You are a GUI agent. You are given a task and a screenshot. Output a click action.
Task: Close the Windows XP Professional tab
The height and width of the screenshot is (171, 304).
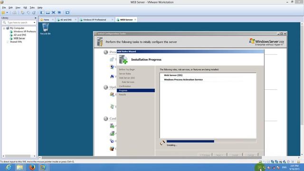pos(112,20)
